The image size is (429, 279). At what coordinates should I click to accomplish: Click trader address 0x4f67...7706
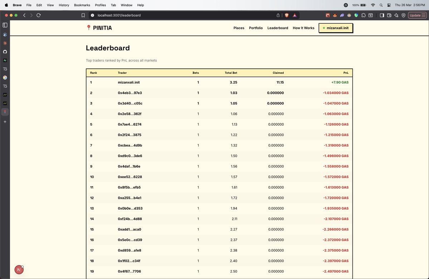(130, 271)
